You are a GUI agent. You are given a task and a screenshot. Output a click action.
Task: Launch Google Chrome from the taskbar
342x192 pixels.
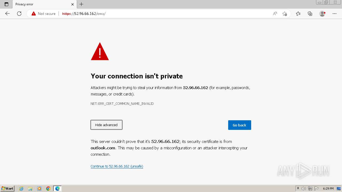(48, 189)
